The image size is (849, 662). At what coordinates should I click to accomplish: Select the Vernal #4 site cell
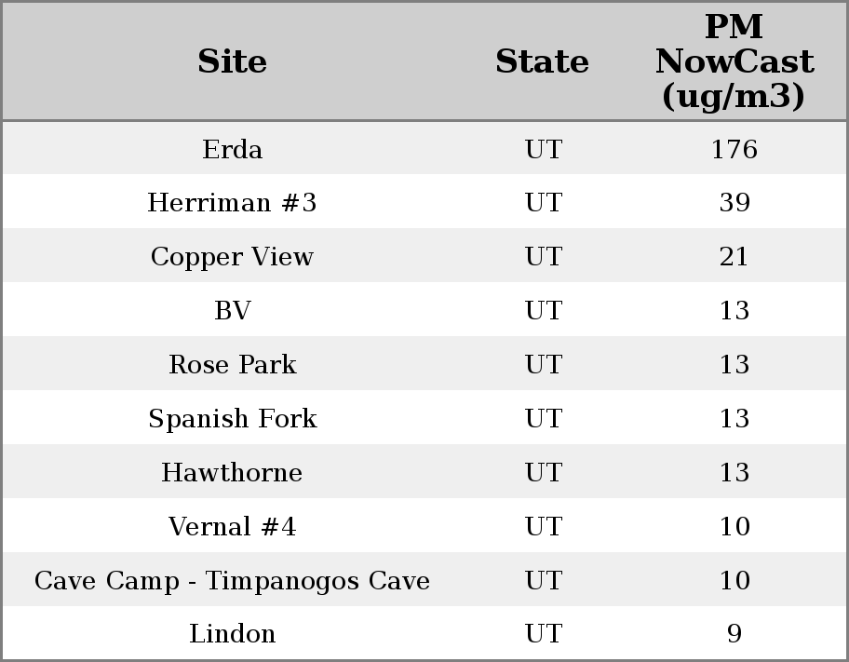coord(232,527)
